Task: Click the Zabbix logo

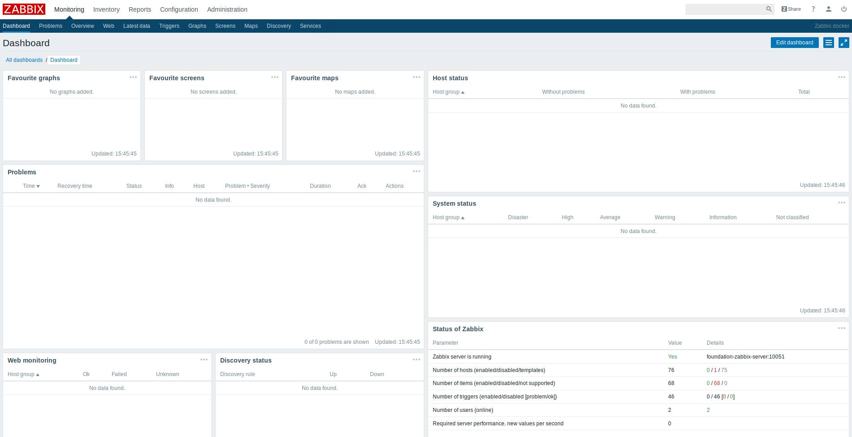Action: (x=24, y=9)
